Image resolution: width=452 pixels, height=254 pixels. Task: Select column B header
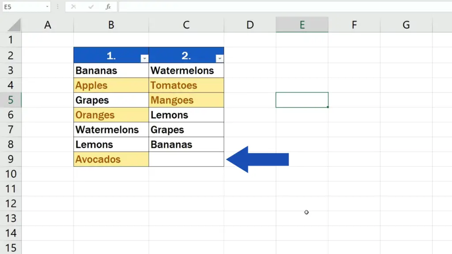click(x=111, y=25)
